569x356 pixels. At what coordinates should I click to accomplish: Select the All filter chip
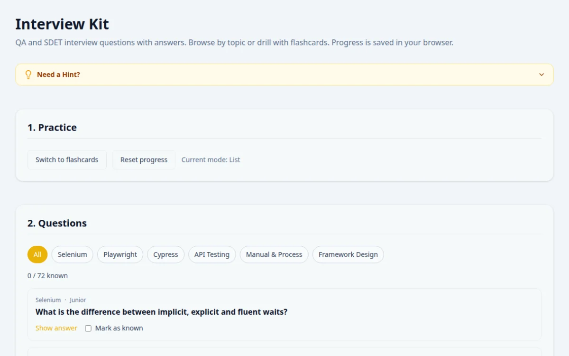coord(37,254)
